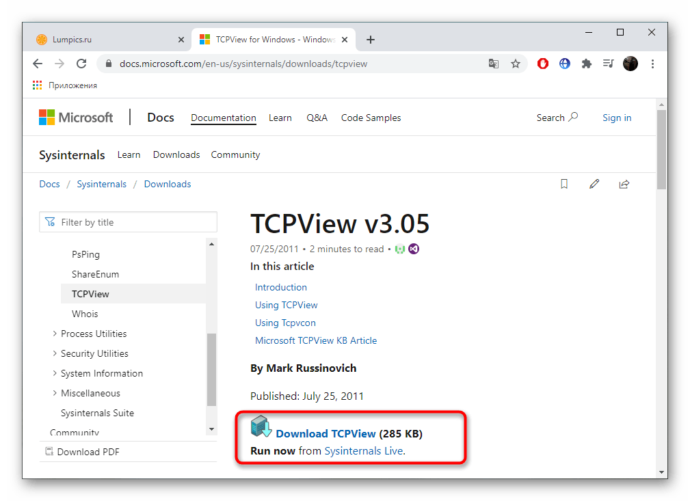The width and height of the screenshot is (690, 501).
Task: Click the browser forward arrow
Action: pyautogui.click(x=59, y=64)
